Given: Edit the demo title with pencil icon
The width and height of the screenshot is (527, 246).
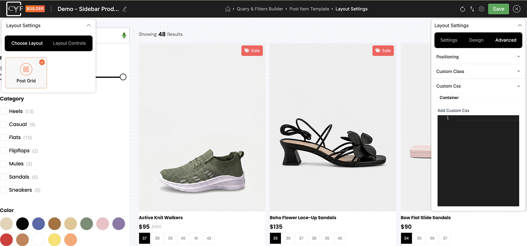Looking at the screenshot, I should coord(125,9).
